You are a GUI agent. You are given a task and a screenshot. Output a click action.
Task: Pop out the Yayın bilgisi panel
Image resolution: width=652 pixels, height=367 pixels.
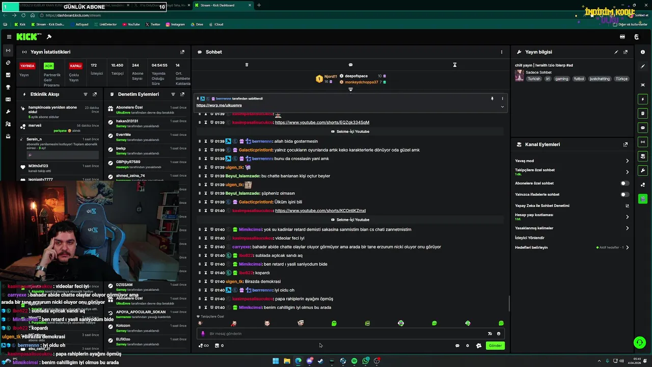coord(626,52)
